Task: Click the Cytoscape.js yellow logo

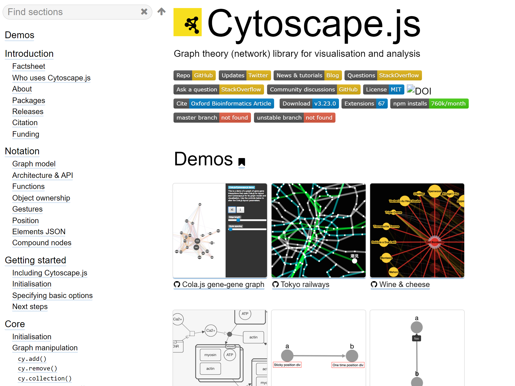Action: [188, 22]
